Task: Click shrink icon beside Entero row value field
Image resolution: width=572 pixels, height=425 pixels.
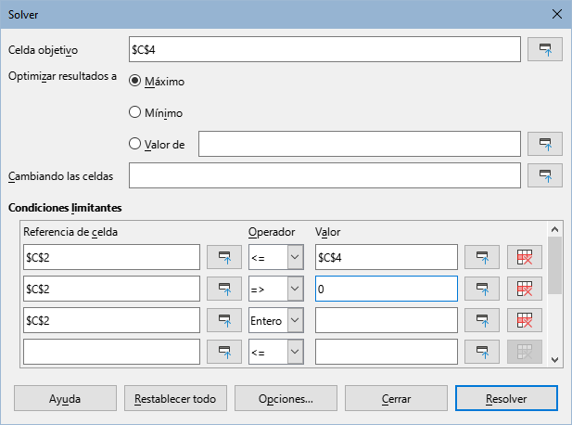Action: coord(482,320)
